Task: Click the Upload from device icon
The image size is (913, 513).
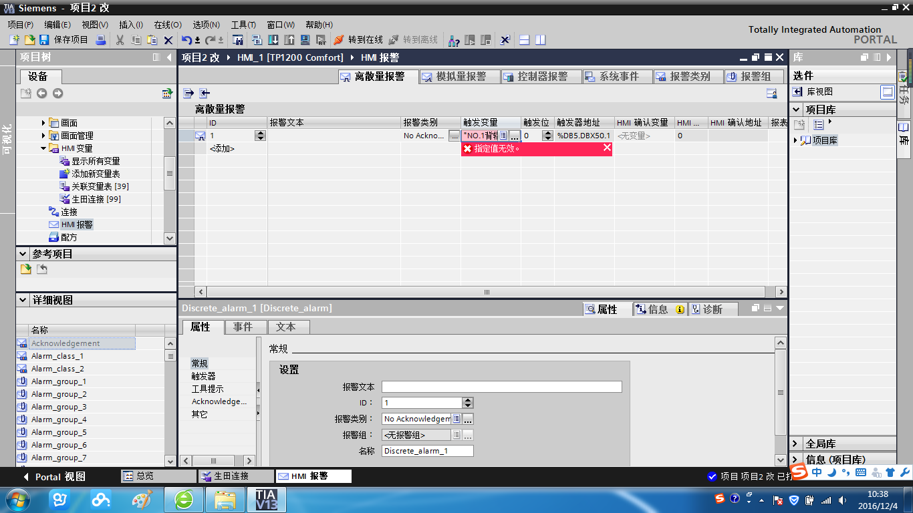Action: pyautogui.click(x=289, y=40)
